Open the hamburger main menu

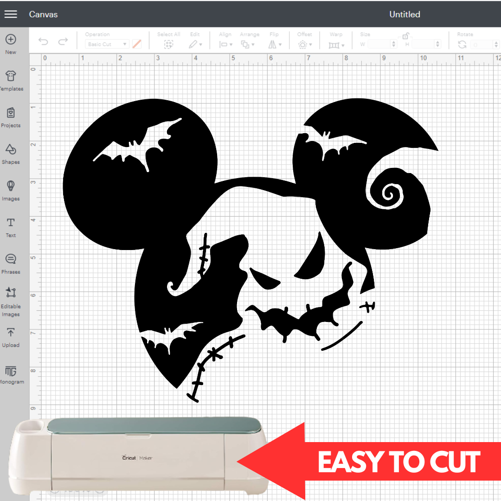pyautogui.click(x=11, y=14)
